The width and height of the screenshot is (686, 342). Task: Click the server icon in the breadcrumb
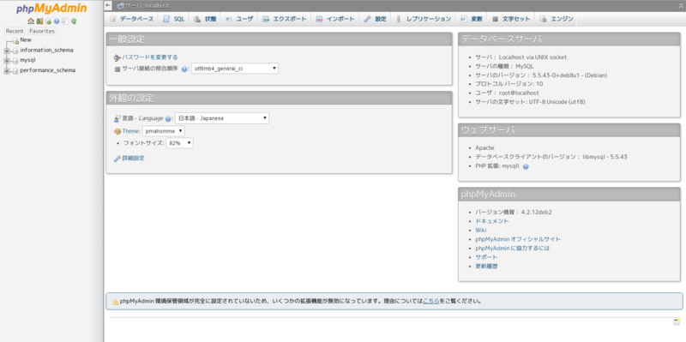click(121, 6)
